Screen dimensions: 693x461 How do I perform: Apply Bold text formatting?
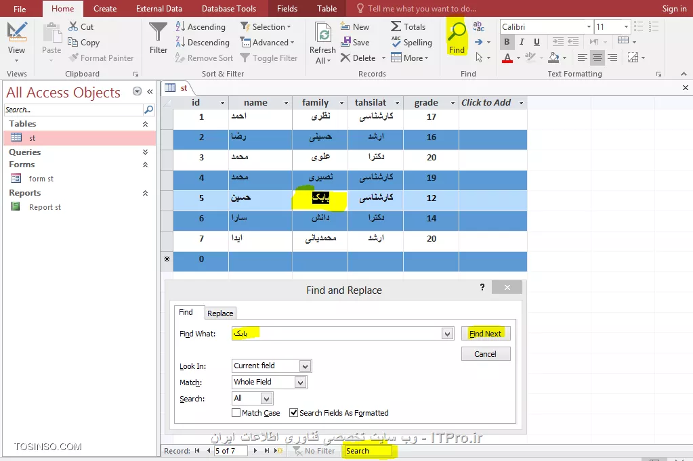pos(507,42)
